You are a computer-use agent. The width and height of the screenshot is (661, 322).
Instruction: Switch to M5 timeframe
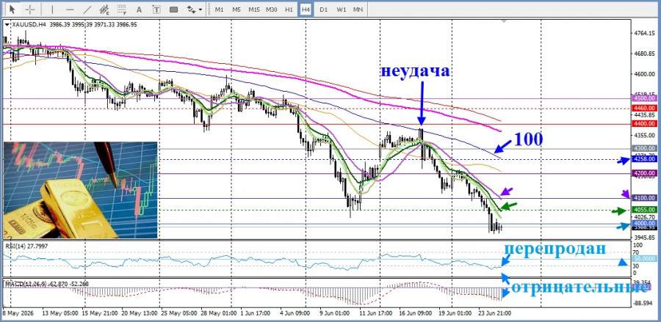236,10
